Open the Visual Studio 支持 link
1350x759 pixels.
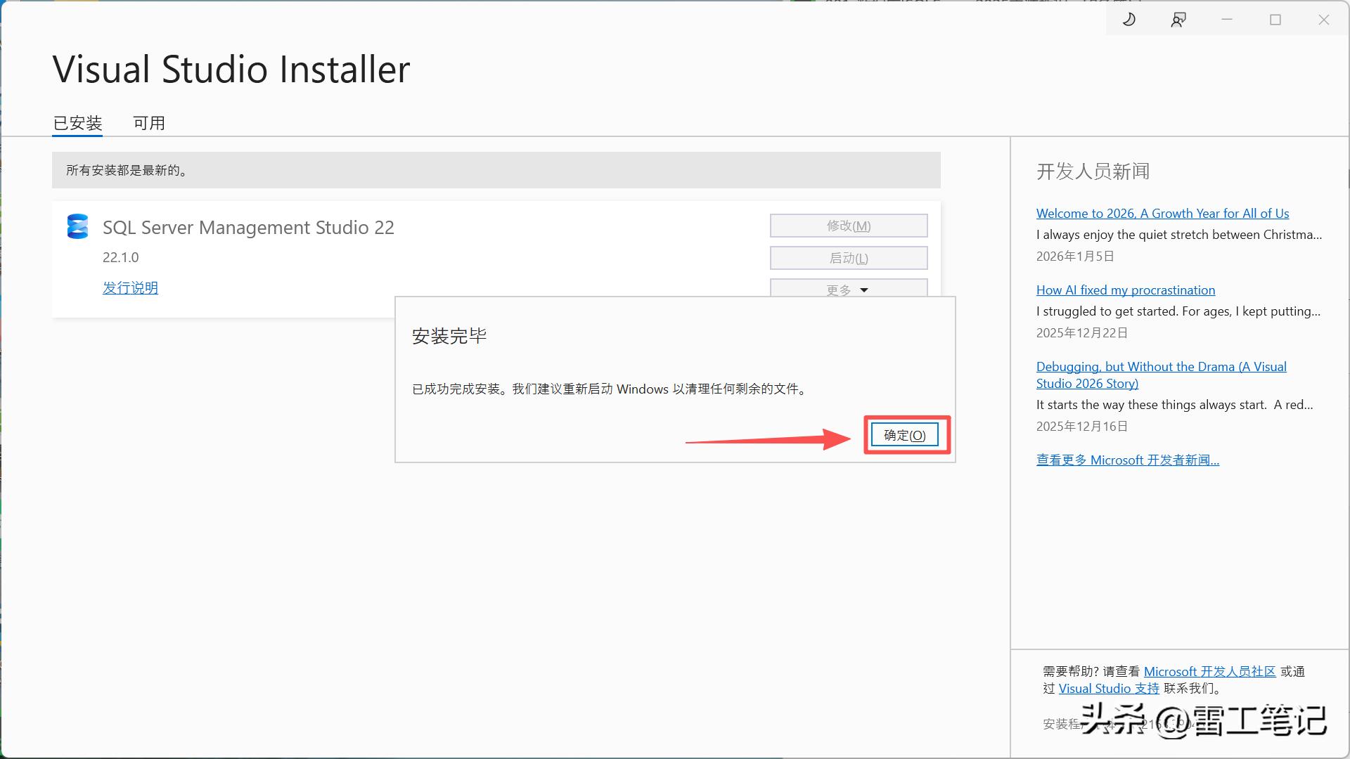[1108, 689]
